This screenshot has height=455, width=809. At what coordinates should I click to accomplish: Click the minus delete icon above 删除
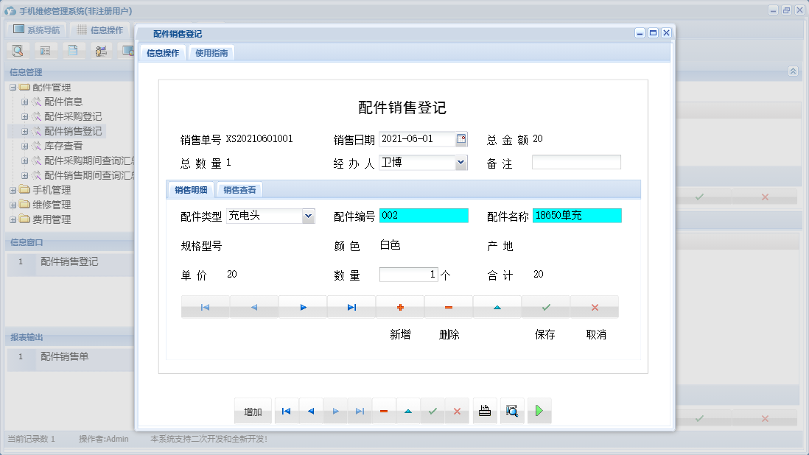(449, 306)
